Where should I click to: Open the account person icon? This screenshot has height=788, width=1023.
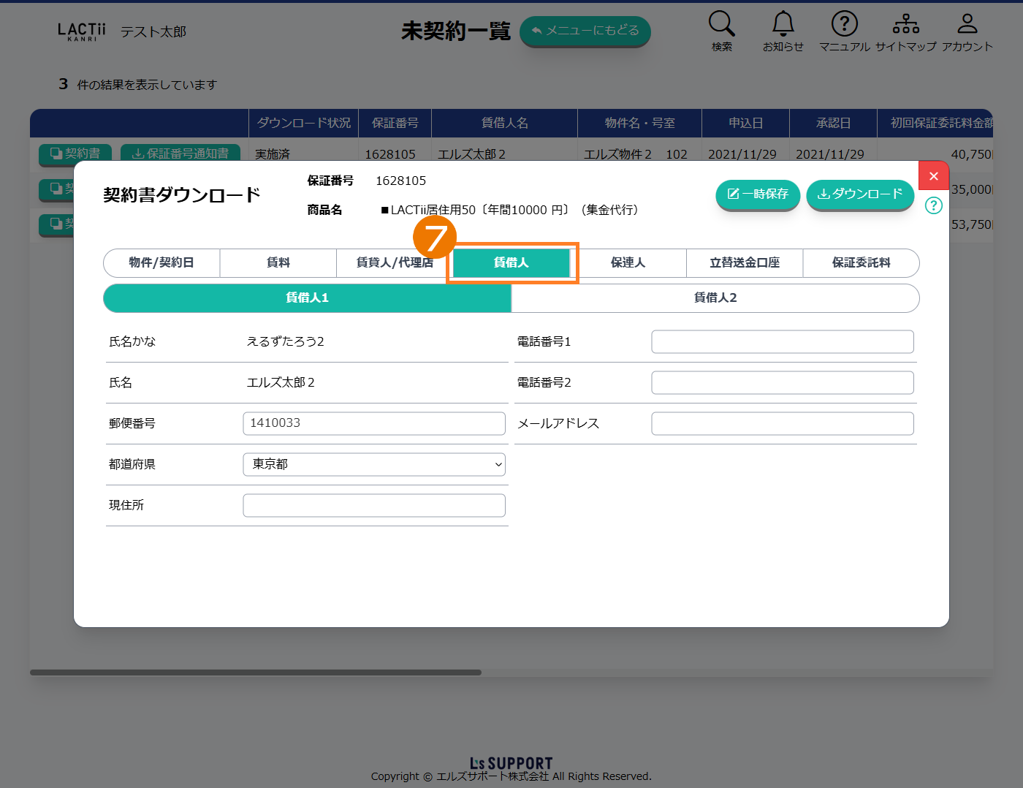(x=967, y=24)
